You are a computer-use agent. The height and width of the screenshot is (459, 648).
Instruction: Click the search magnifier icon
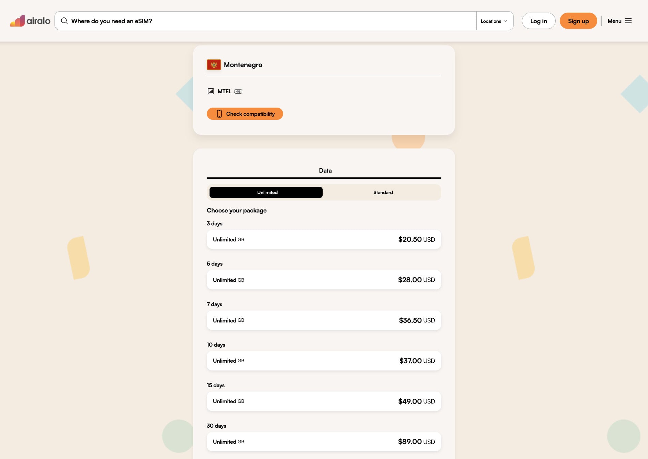pos(64,21)
